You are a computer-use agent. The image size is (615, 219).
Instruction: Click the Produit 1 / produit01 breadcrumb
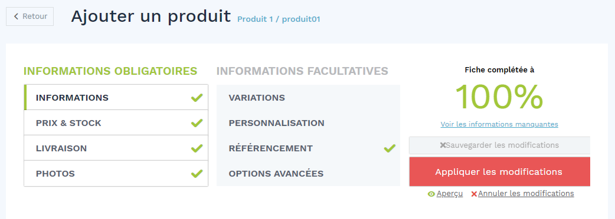point(279,19)
